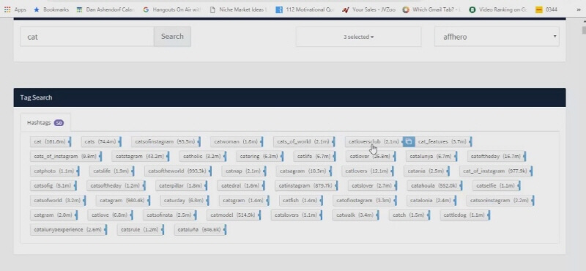Select the catloversclub hashtag chip

coord(374,141)
